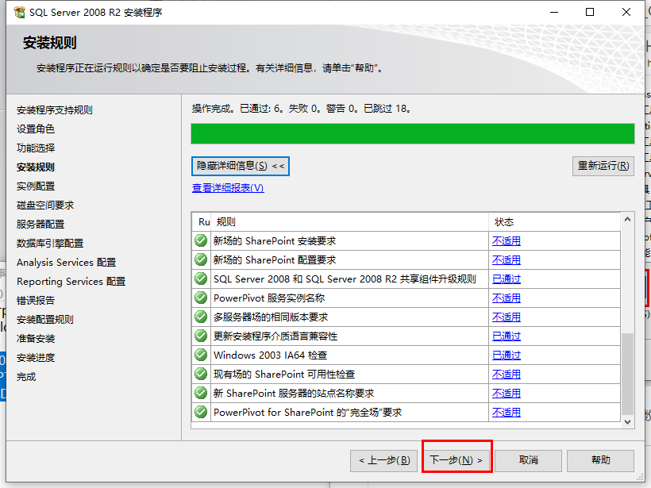This screenshot has width=651, height=488.
Task: Click check icon for 新 SharePoint 服务器的站点名称要求
Action: [x=201, y=394]
